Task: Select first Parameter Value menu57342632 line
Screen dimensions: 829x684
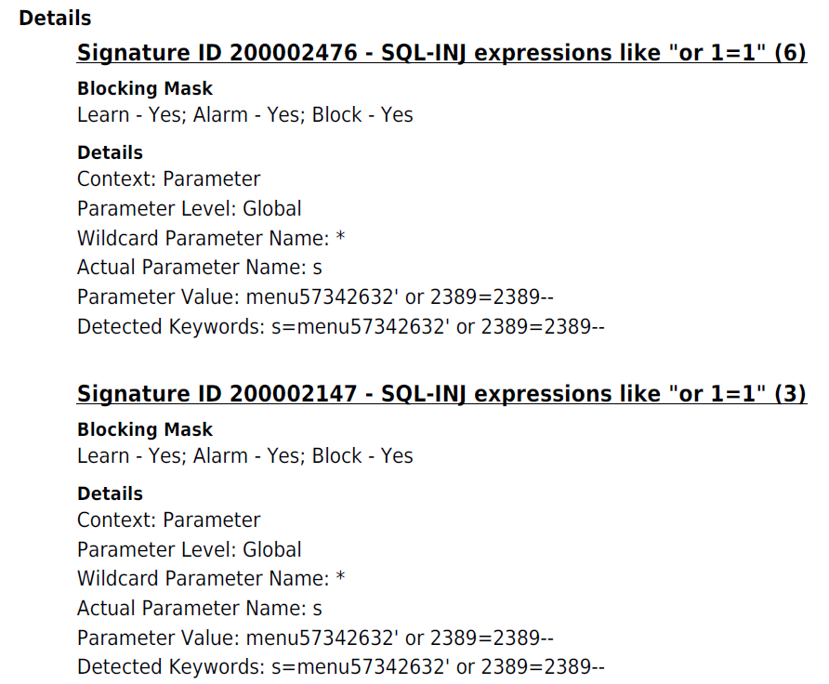Action: coord(315,297)
